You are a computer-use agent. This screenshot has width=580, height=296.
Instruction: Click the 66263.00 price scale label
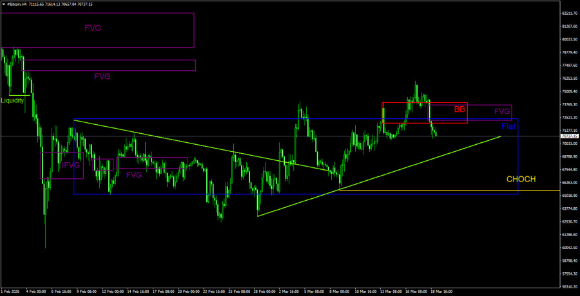point(569,183)
